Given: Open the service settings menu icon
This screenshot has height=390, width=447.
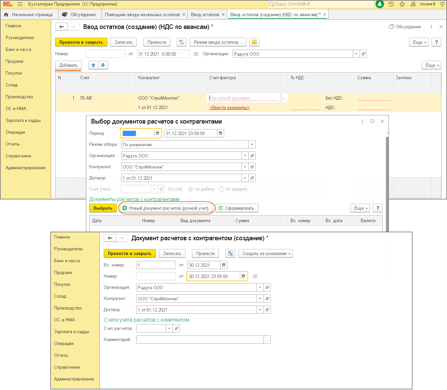Looking at the screenshot, I should [442, 4].
